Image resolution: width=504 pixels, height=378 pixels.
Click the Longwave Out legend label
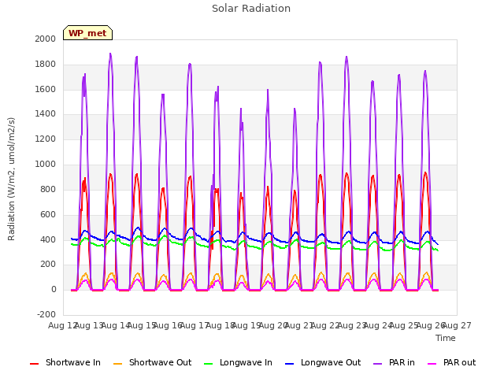coord(331,362)
